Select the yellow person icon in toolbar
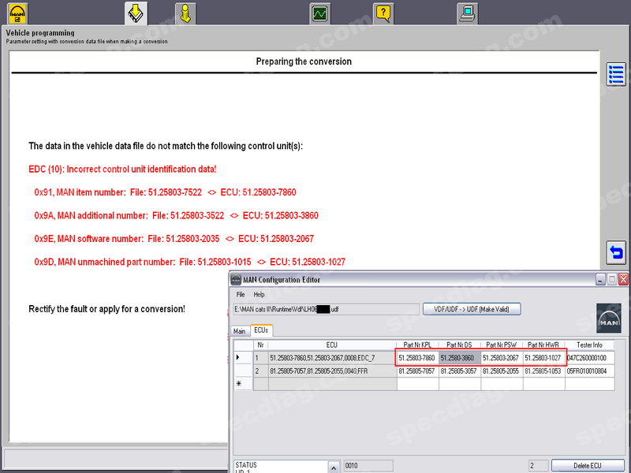The width and height of the screenshot is (631, 473). pyautogui.click(x=183, y=13)
